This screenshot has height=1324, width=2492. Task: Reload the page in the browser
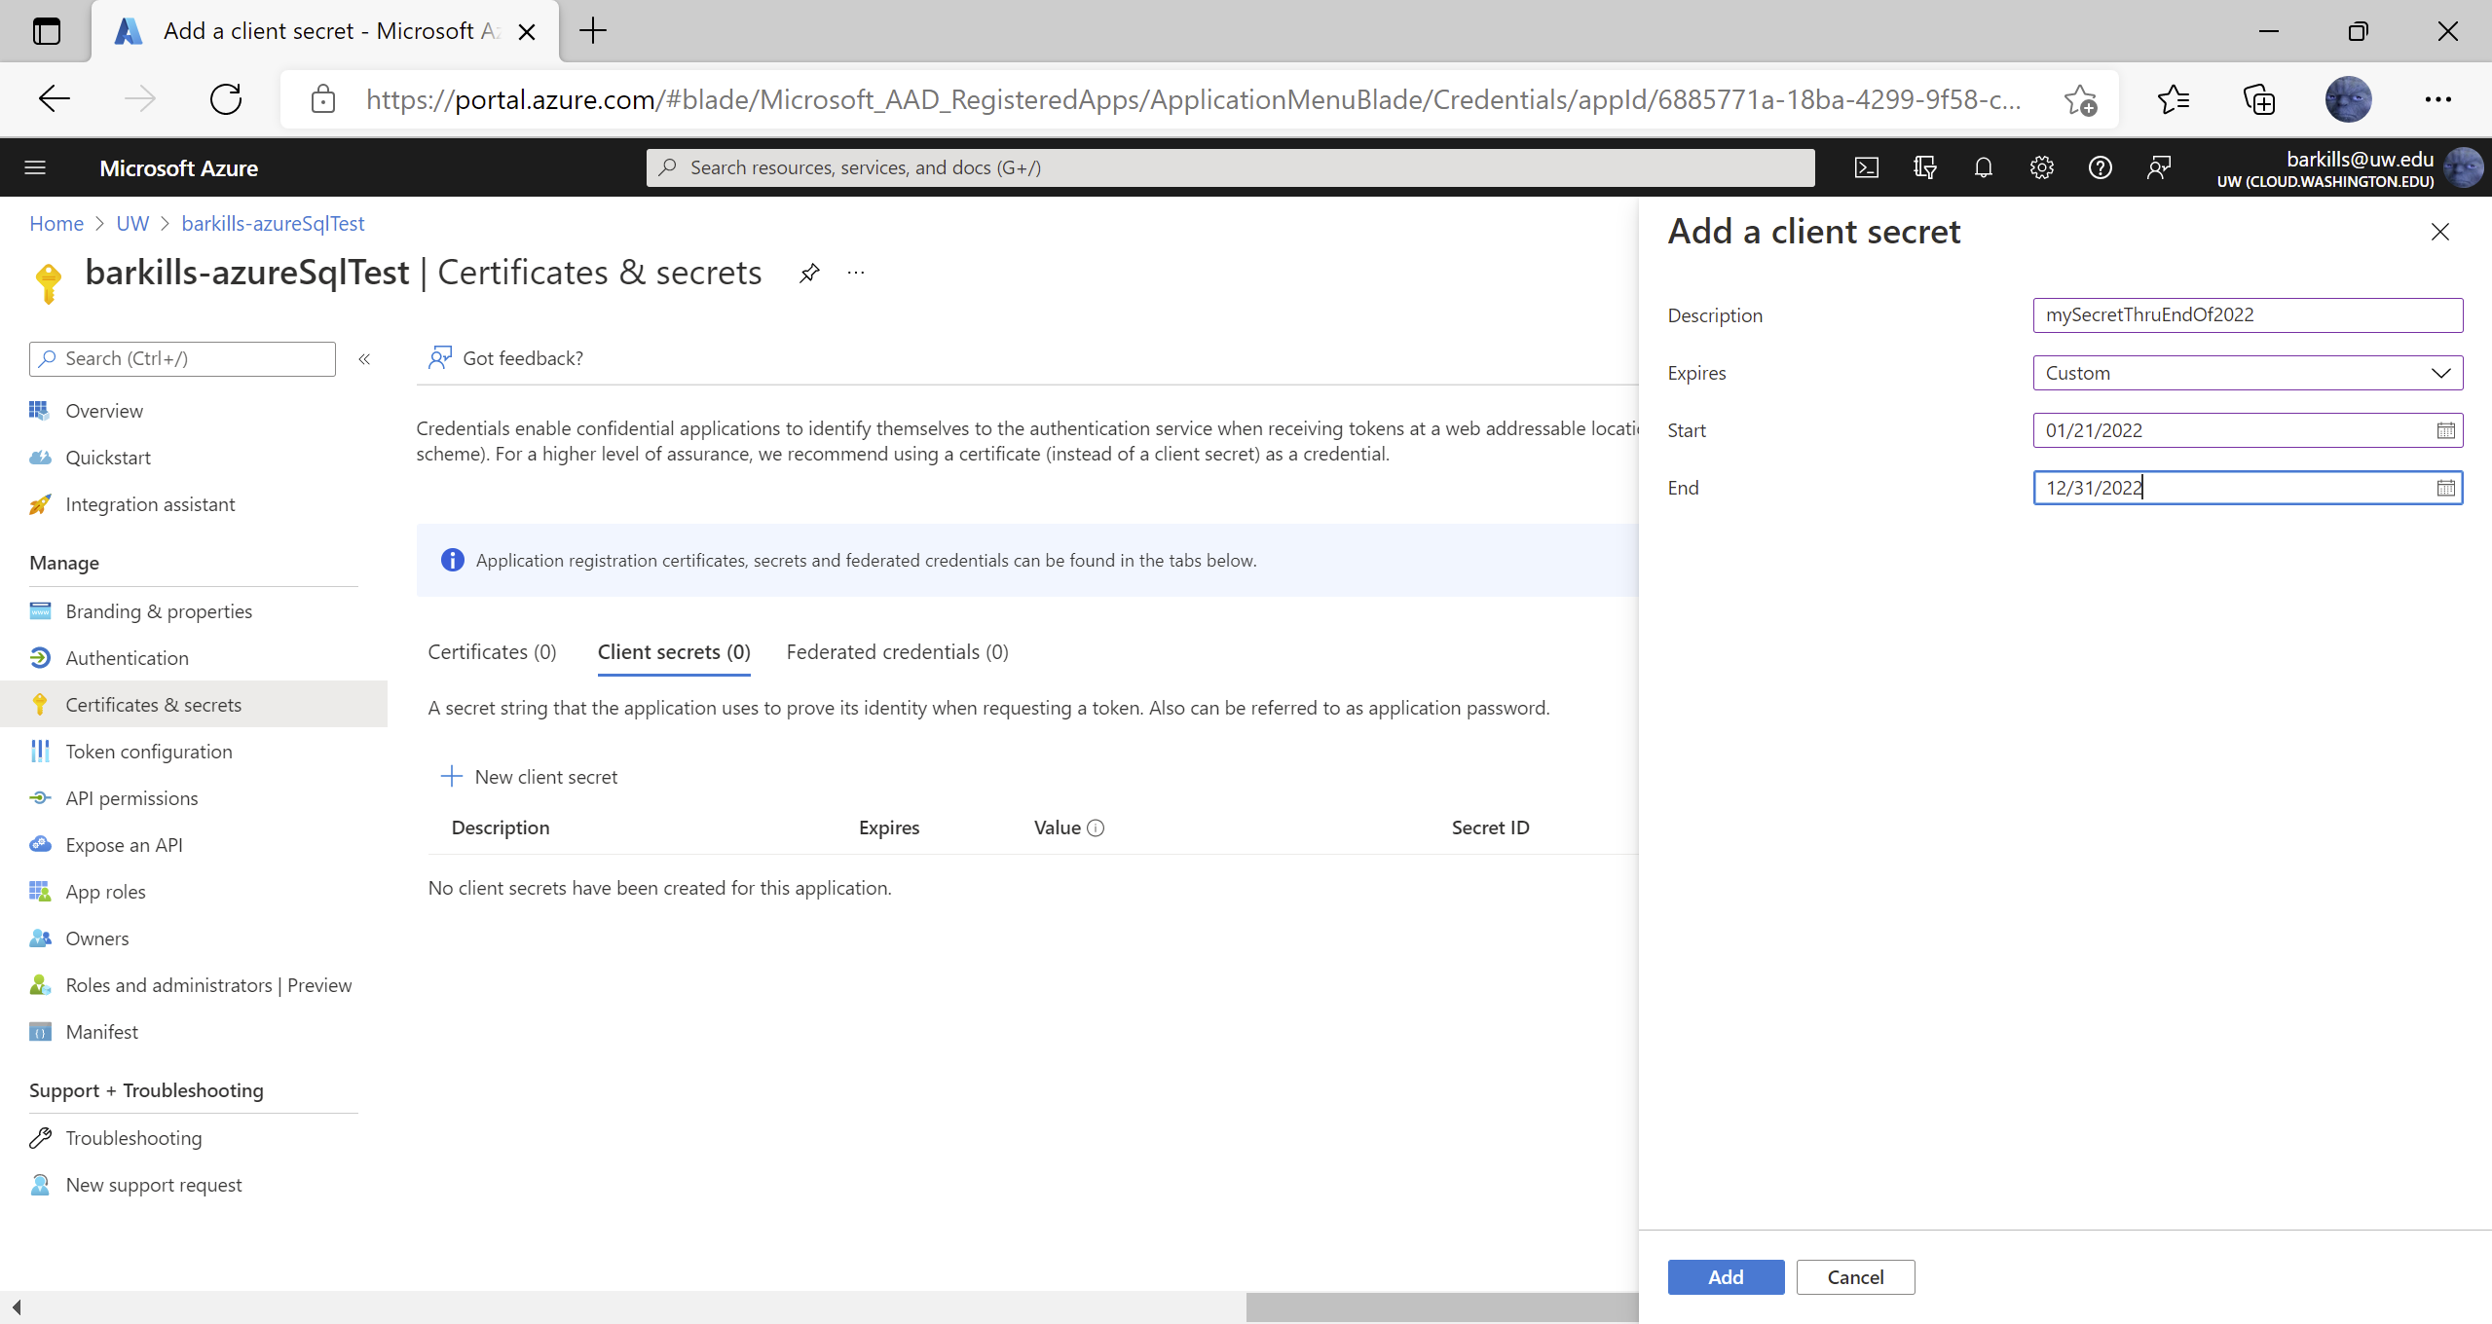pos(226,98)
